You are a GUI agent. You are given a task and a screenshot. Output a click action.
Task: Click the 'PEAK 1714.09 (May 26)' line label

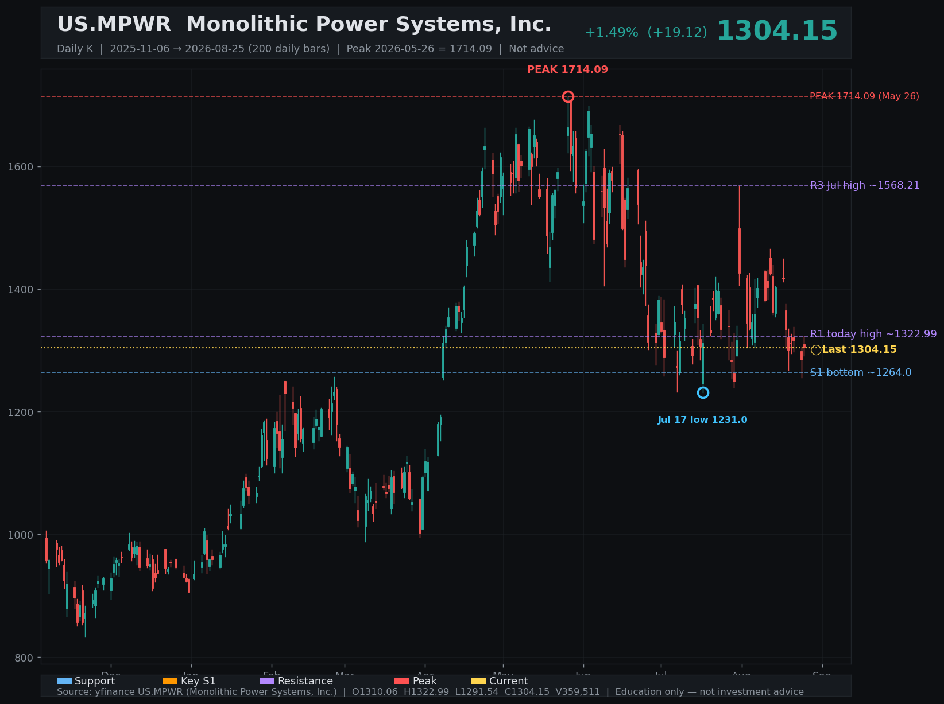point(864,96)
